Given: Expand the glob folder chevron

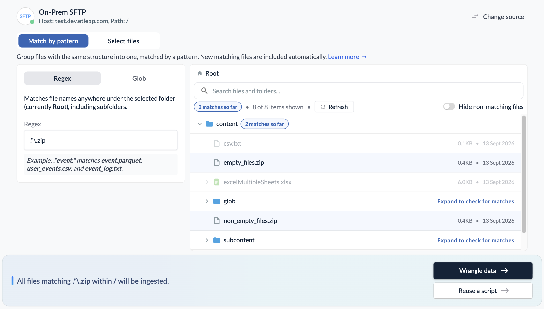Looking at the screenshot, I should (207, 201).
